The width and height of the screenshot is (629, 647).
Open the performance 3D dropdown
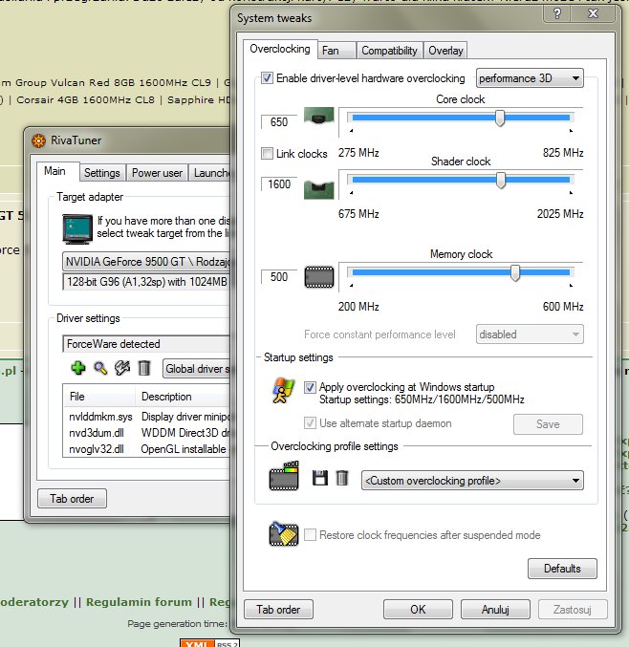click(x=530, y=78)
